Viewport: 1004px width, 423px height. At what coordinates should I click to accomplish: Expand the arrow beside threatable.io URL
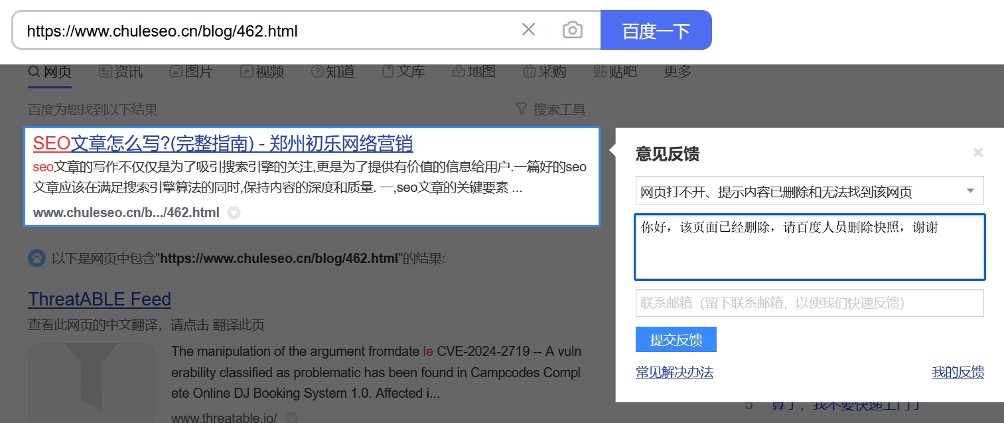coord(291,418)
